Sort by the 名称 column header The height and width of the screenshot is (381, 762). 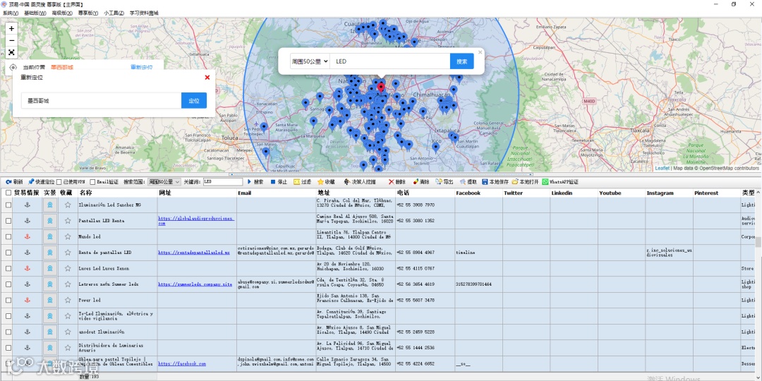tap(117, 193)
